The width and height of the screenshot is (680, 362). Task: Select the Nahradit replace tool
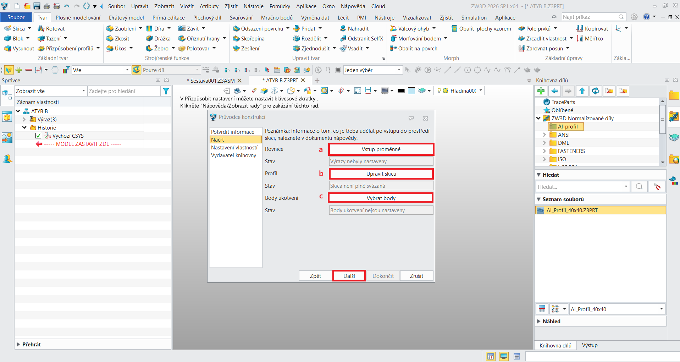(x=354, y=28)
